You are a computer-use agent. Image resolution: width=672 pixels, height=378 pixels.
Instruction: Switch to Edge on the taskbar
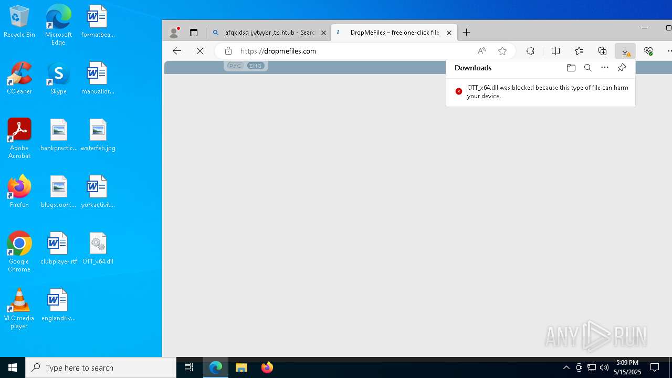pyautogui.click(x=216, y=367)
